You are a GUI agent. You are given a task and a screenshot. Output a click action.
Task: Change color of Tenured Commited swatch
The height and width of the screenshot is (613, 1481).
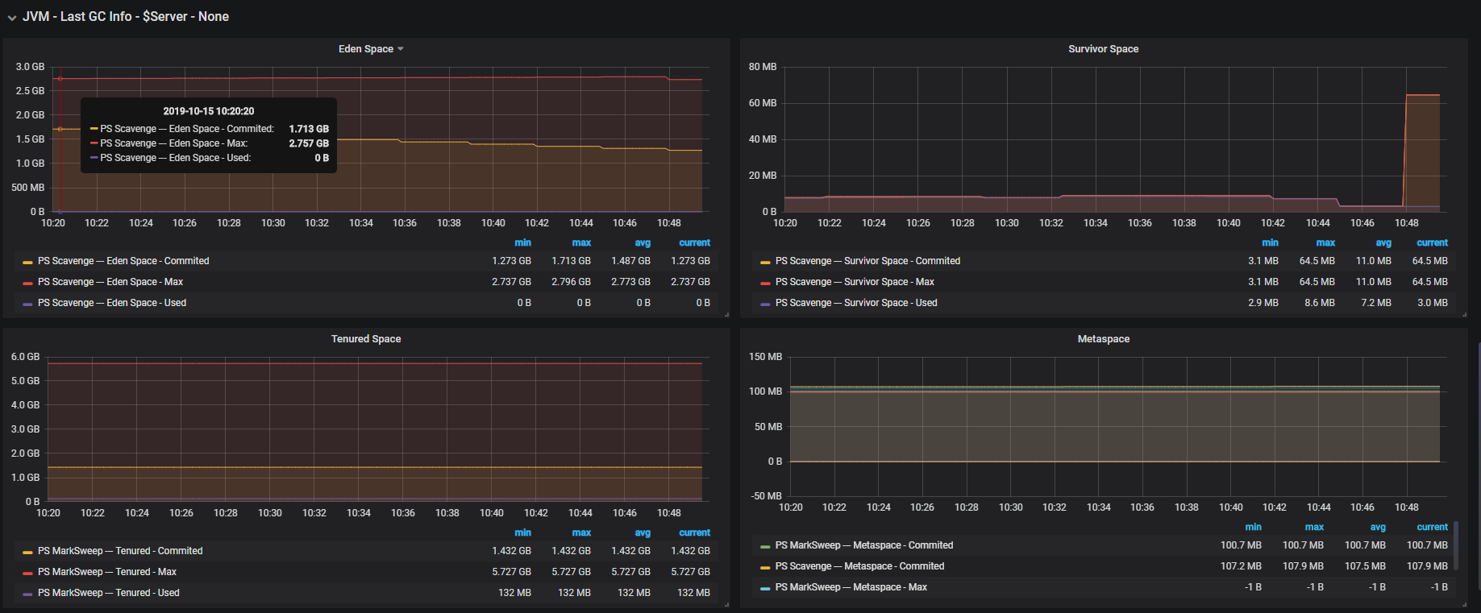tap(27, 552)
